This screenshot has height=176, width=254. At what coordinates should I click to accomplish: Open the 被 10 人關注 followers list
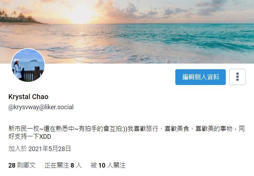[108, 165]
